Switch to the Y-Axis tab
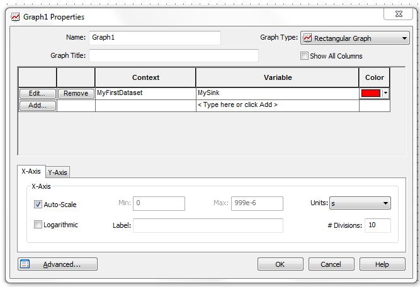Screen dimensions: 420x287 click(x=57, y=172)
